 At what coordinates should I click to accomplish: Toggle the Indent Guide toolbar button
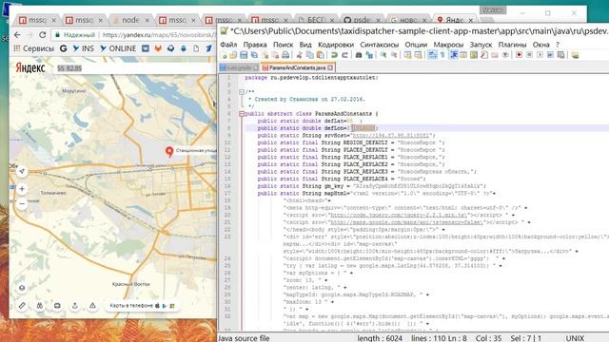pyautogui.click(x=454, y=55)
